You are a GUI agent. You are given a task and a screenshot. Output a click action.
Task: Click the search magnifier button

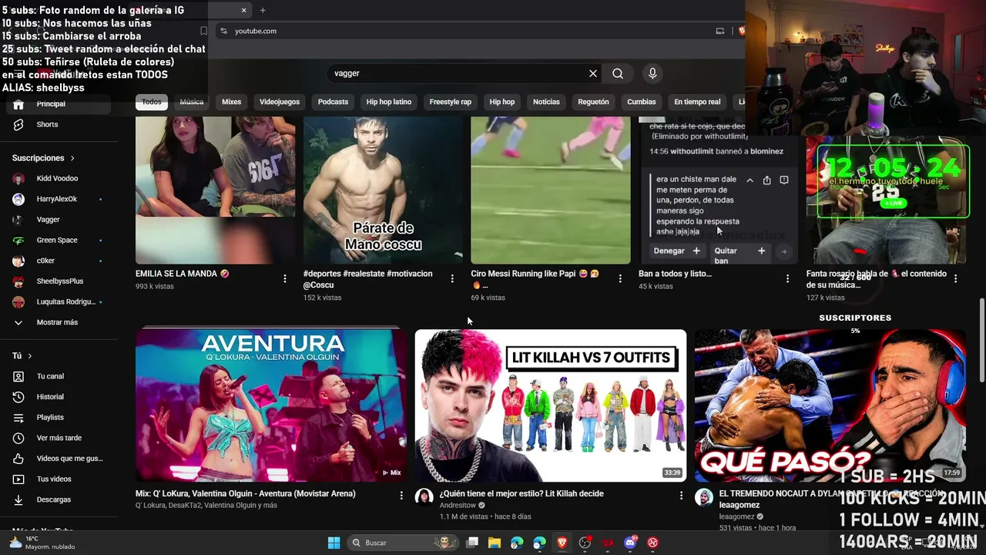point(618,73)
